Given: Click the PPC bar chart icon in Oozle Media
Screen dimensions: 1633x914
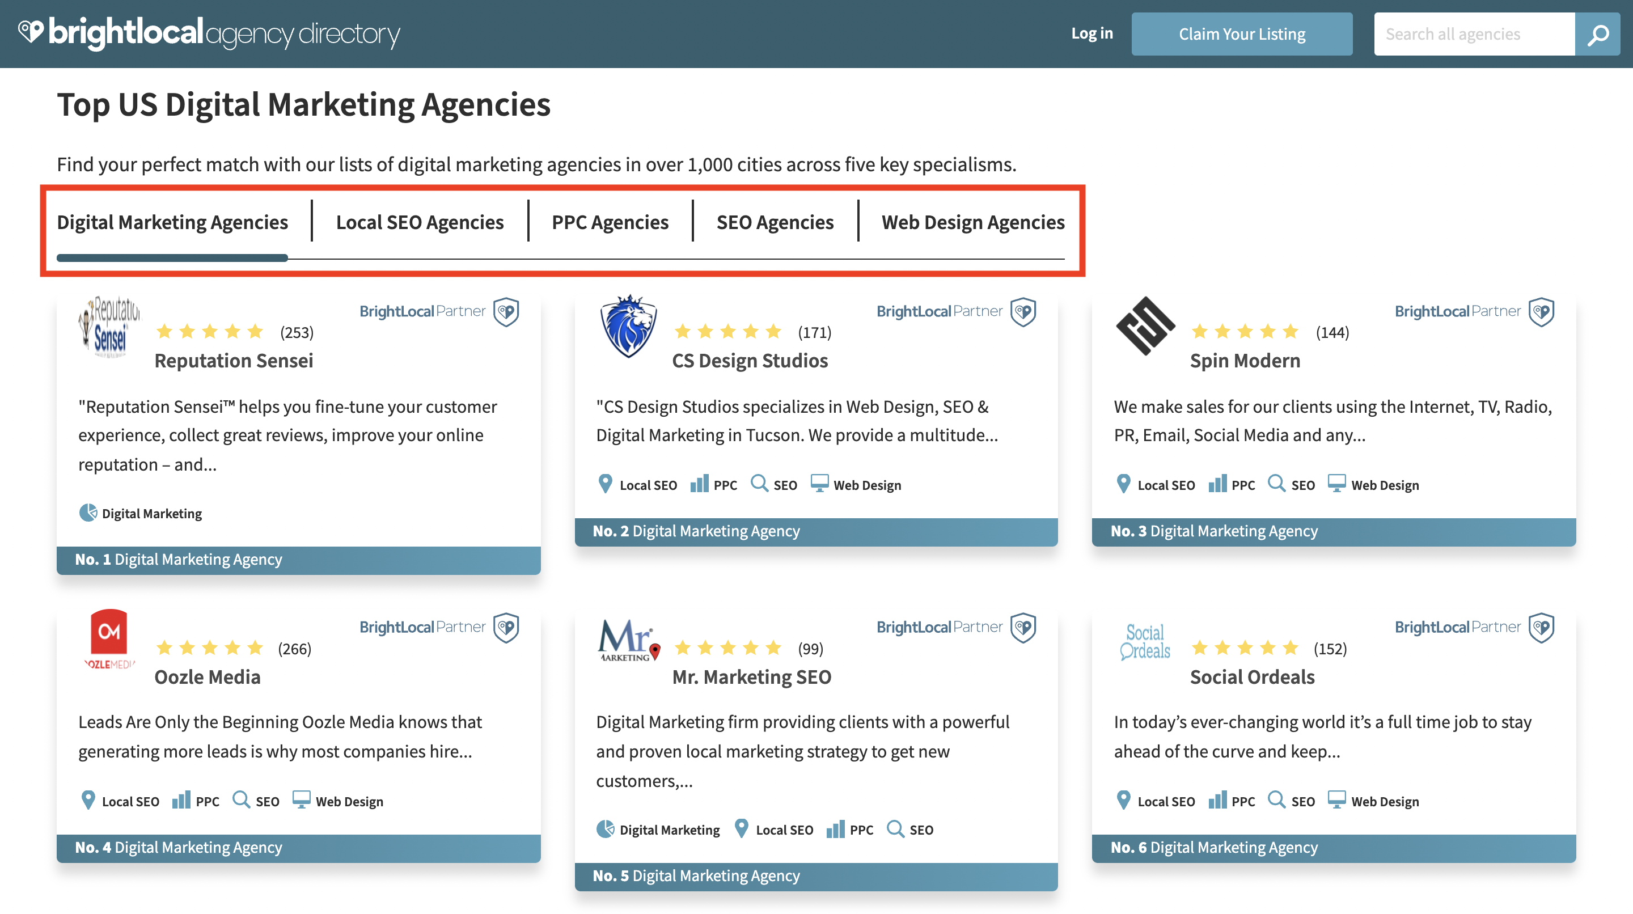Looking at the screenshot, I should coord(181,800).
